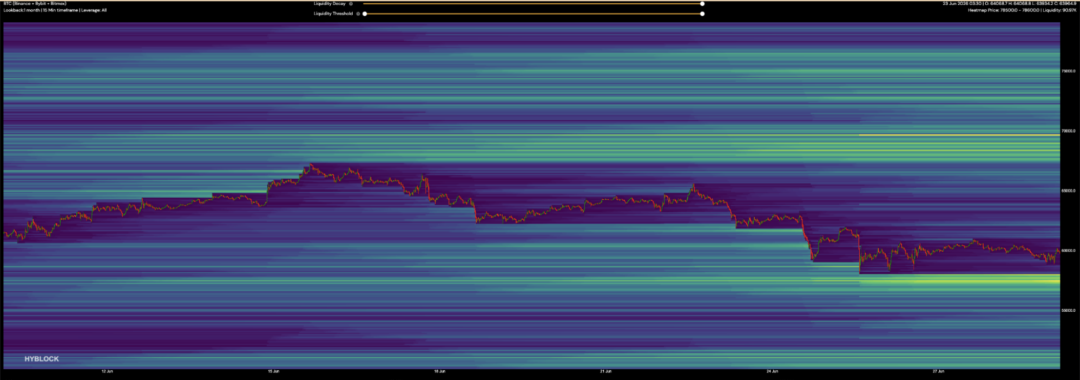Click the '15 Jun' date axis label

273,371
